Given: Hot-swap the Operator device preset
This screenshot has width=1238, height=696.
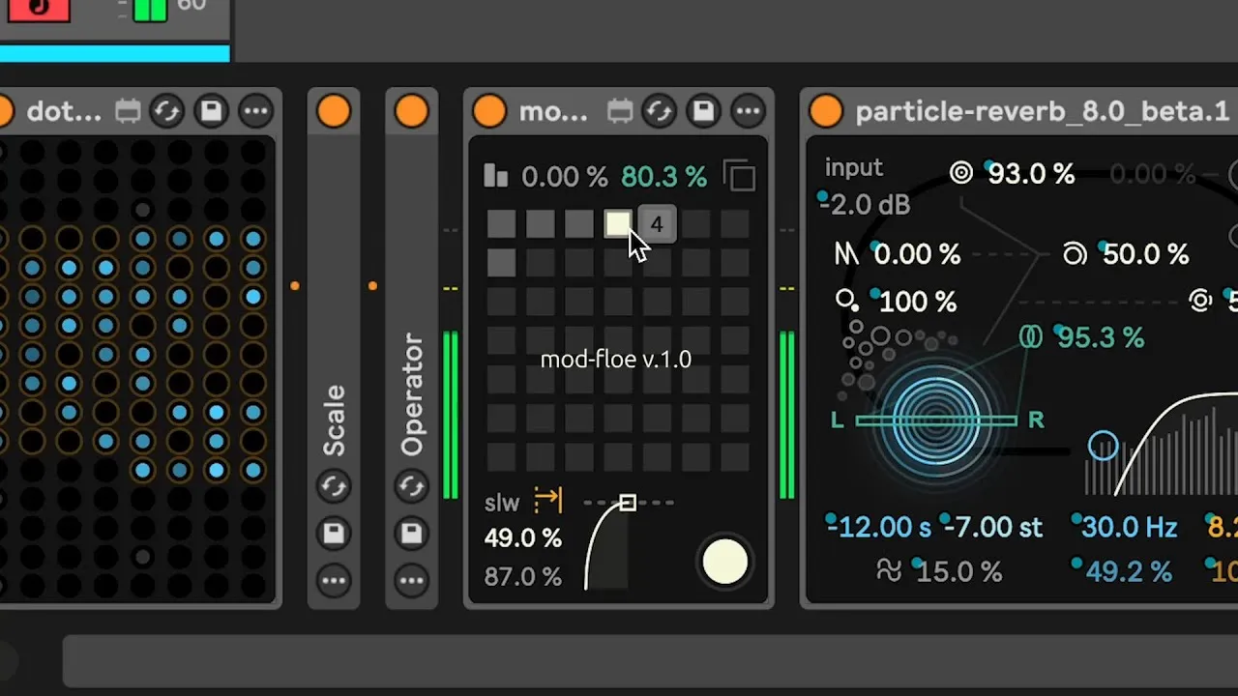Looking at the screenshot, I should [x=411, y=486].
